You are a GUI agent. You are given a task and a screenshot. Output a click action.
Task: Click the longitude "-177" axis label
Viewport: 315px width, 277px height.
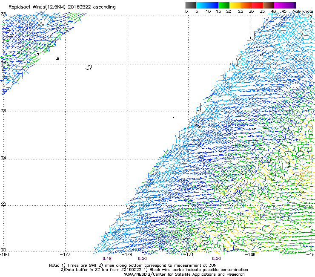pos(65,254)
